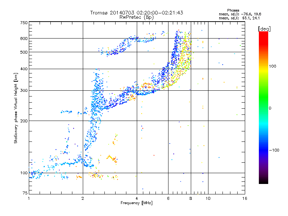This screenshot has height=216, width=288.
Task: Click the y-axis tick label "500"
Action: point(24,52)
